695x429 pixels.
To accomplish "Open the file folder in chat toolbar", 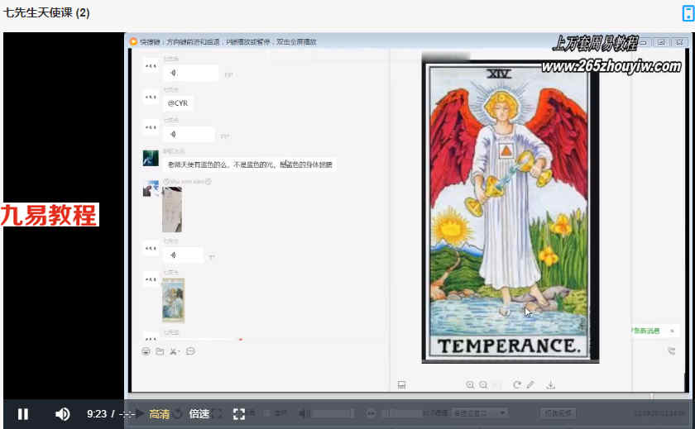I will 160,351.
